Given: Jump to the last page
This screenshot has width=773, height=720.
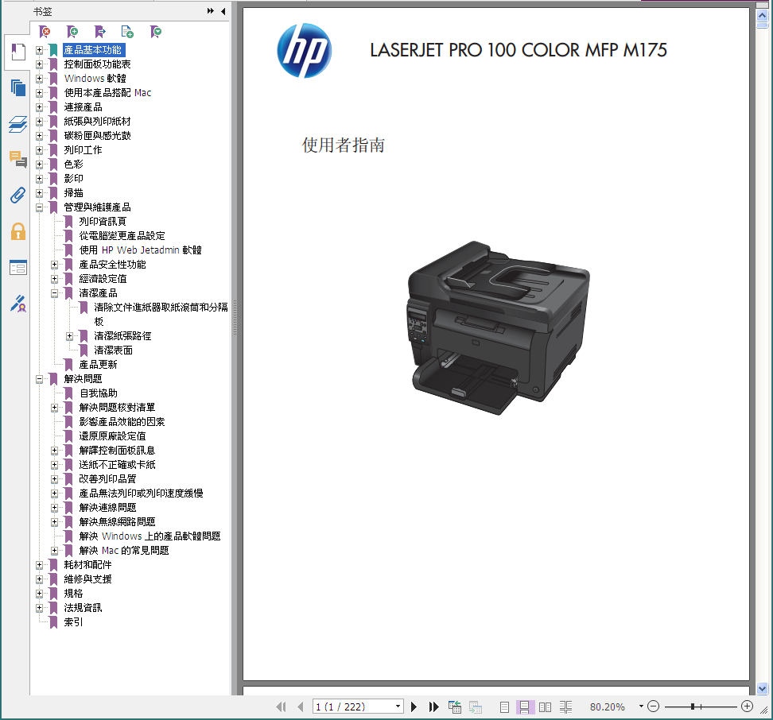Looking at the screenshot, I should (x=434, y=706).
